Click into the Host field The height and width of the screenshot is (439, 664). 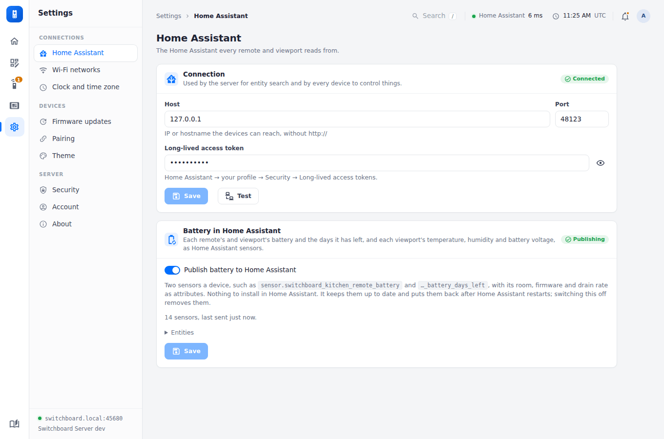[357, 119]
